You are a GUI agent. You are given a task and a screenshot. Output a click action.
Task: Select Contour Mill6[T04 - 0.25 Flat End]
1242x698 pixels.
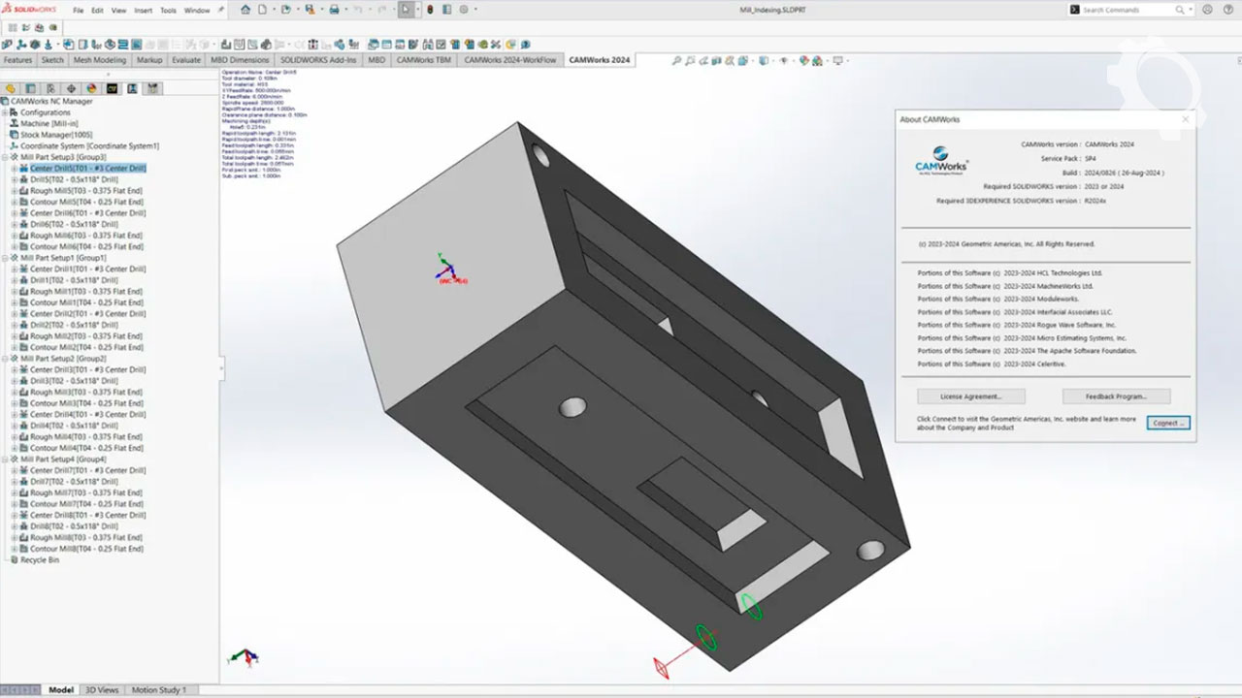point(87,246)
